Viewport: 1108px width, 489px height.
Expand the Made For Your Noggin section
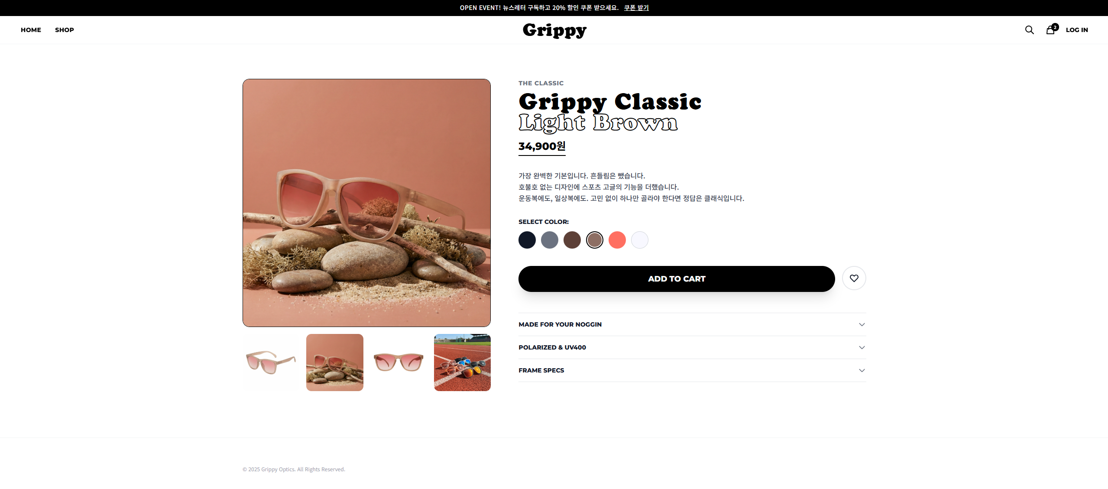(x=692, y=324)
